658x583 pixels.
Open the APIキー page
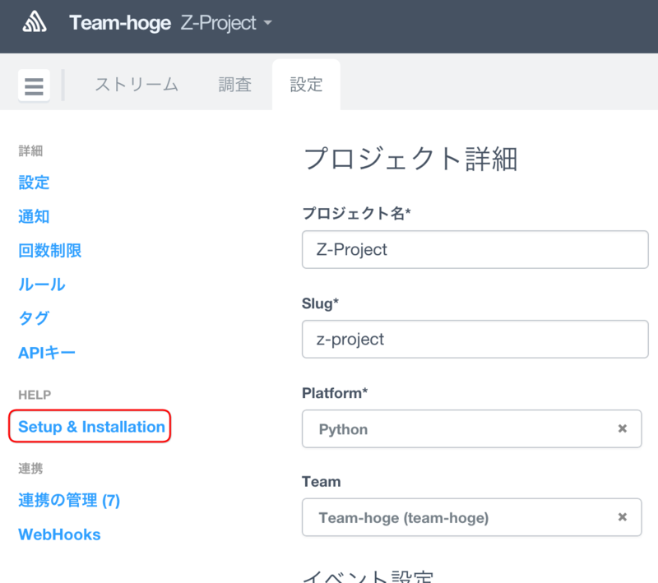pos(47,353)
